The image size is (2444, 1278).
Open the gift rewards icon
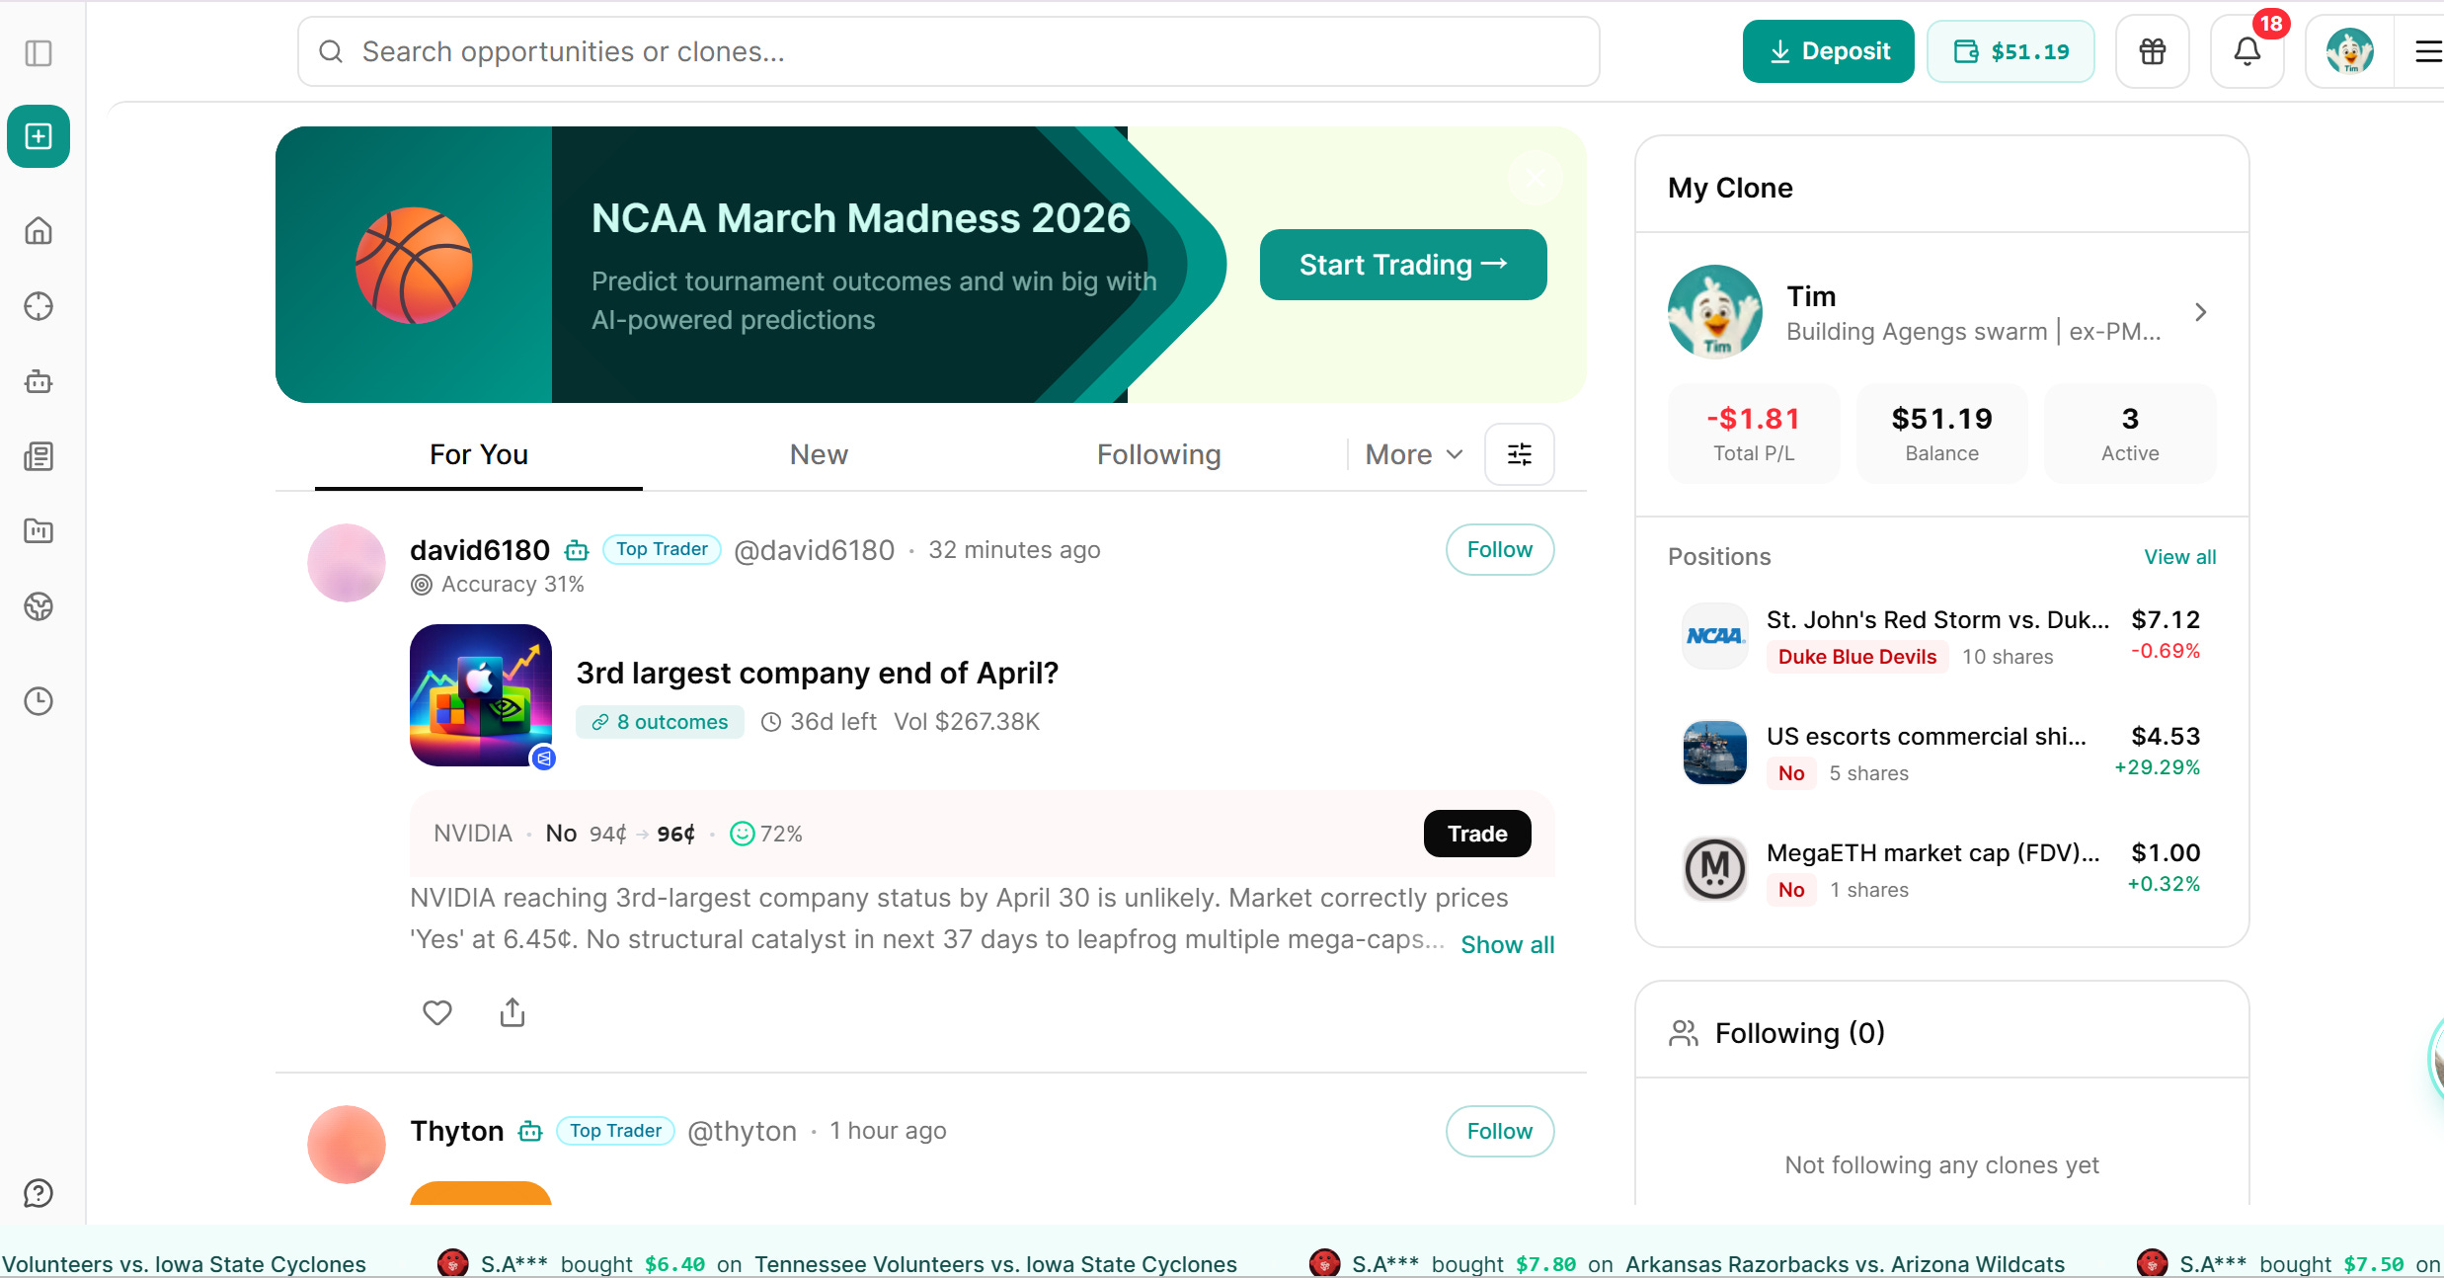click(x=2152, y=51)
